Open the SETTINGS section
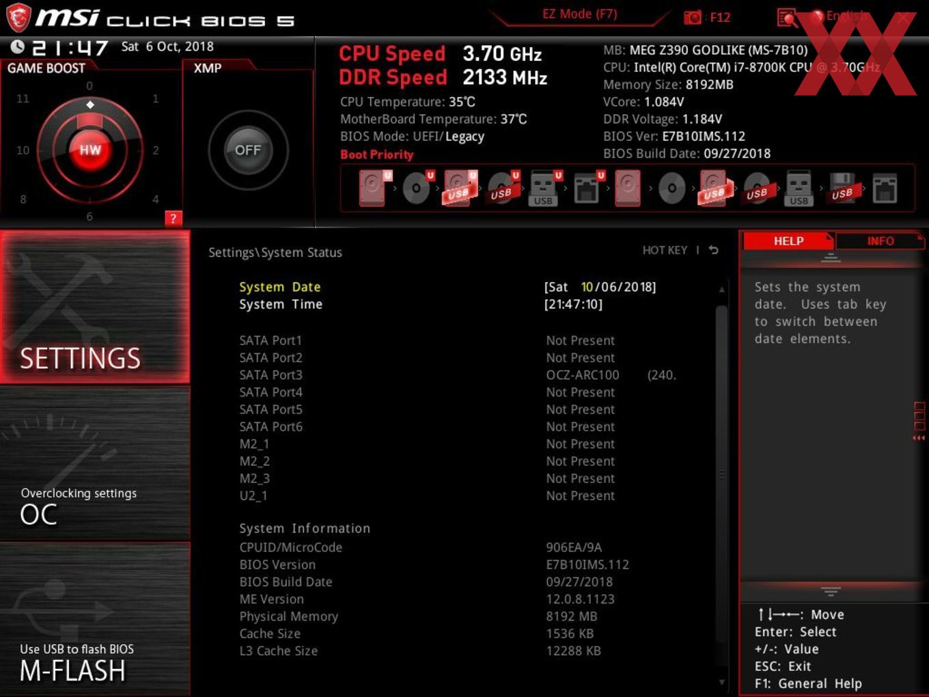This screenshot has height=697, width=929. 95,307
